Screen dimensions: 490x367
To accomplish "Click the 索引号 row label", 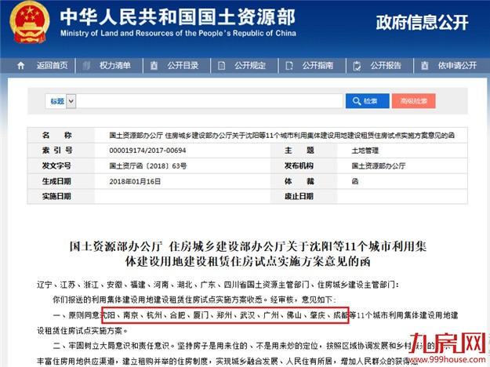I will pyautogui.click(x=57, y=150).
